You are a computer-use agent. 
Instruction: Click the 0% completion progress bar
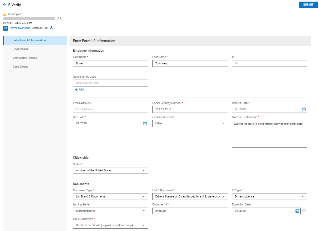(x=29, y=19)
